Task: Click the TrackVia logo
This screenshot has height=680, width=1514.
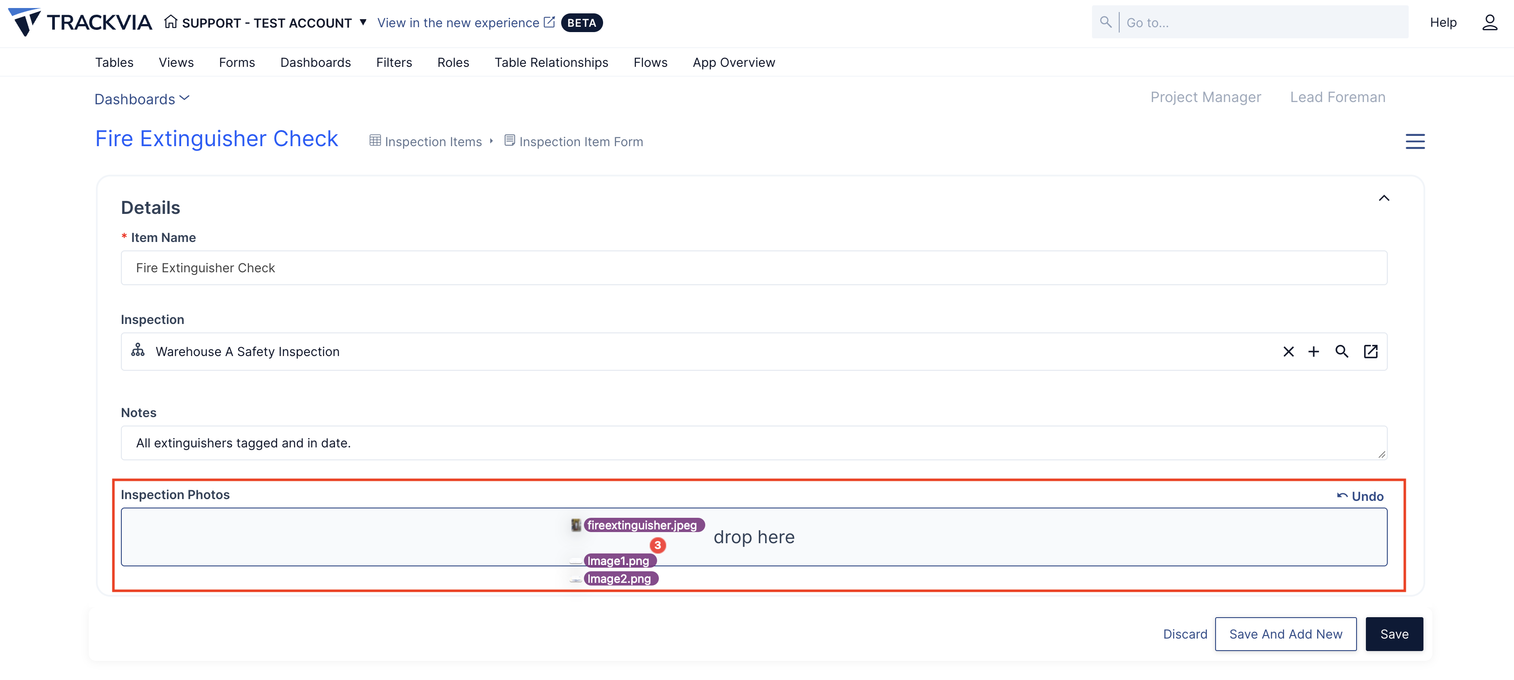Action: (81, 22)
